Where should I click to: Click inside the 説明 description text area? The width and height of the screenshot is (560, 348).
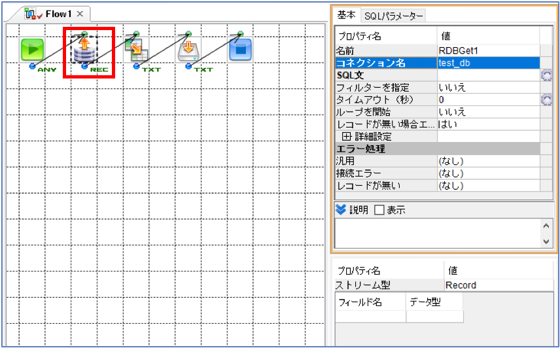click(438, 232)
